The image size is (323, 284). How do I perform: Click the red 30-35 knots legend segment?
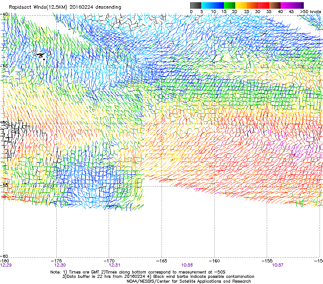pyautogui.click(x=264, y=5)
